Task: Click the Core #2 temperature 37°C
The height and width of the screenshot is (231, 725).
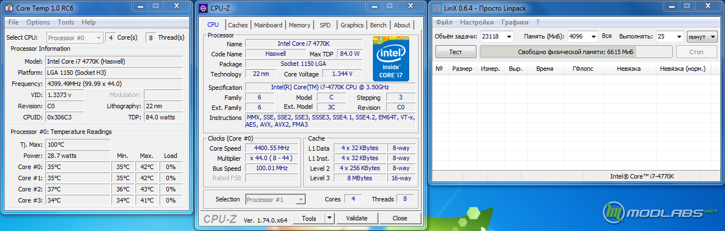Action: (x=78, y=189)
